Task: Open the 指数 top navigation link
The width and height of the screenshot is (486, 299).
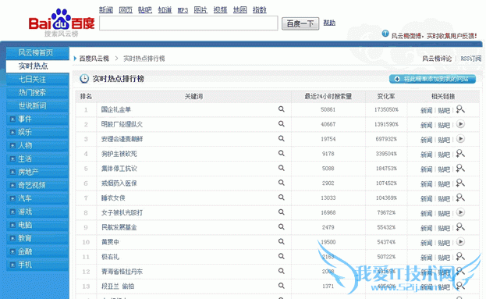Action: 260,10
